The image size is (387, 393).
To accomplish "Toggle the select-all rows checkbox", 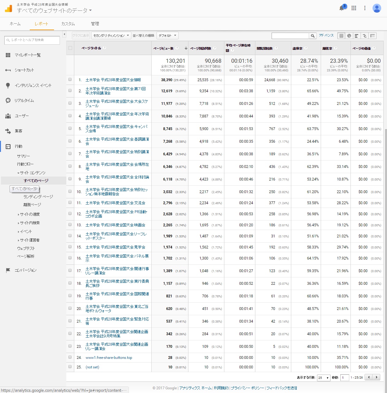I will (70, 48).
